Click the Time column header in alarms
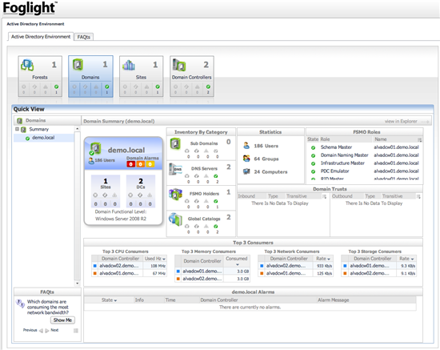This screenshot has height=350, width=440. (x=170, y=300)
